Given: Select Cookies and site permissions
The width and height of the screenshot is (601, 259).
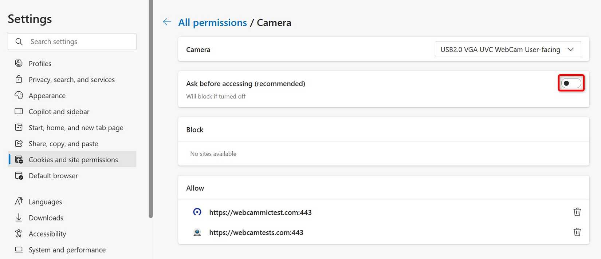Looking at the screenshot, I should [x=73, y=160].
